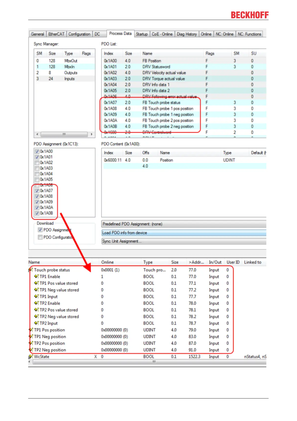Image resolution: width=297 pixels, height=421 pixels.
Task: Enable the 0x1A05 PDO assignment checkbox
Action: [37, 179]
